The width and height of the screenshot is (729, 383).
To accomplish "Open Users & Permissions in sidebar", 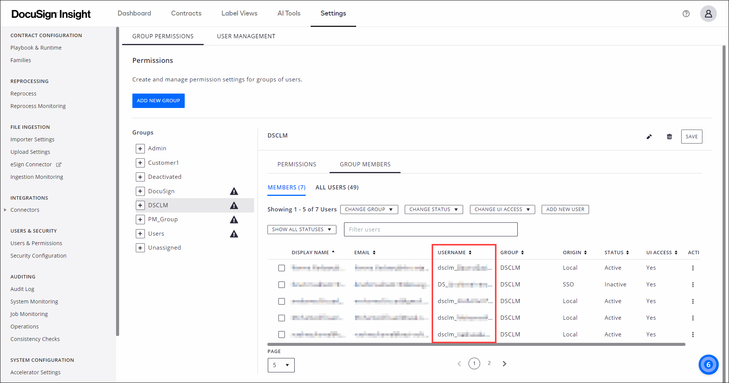I will (x=36, y=243).
